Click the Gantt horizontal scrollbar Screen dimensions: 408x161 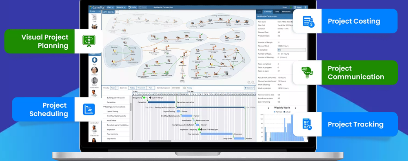pyautogui.click(x=160, y=141)
